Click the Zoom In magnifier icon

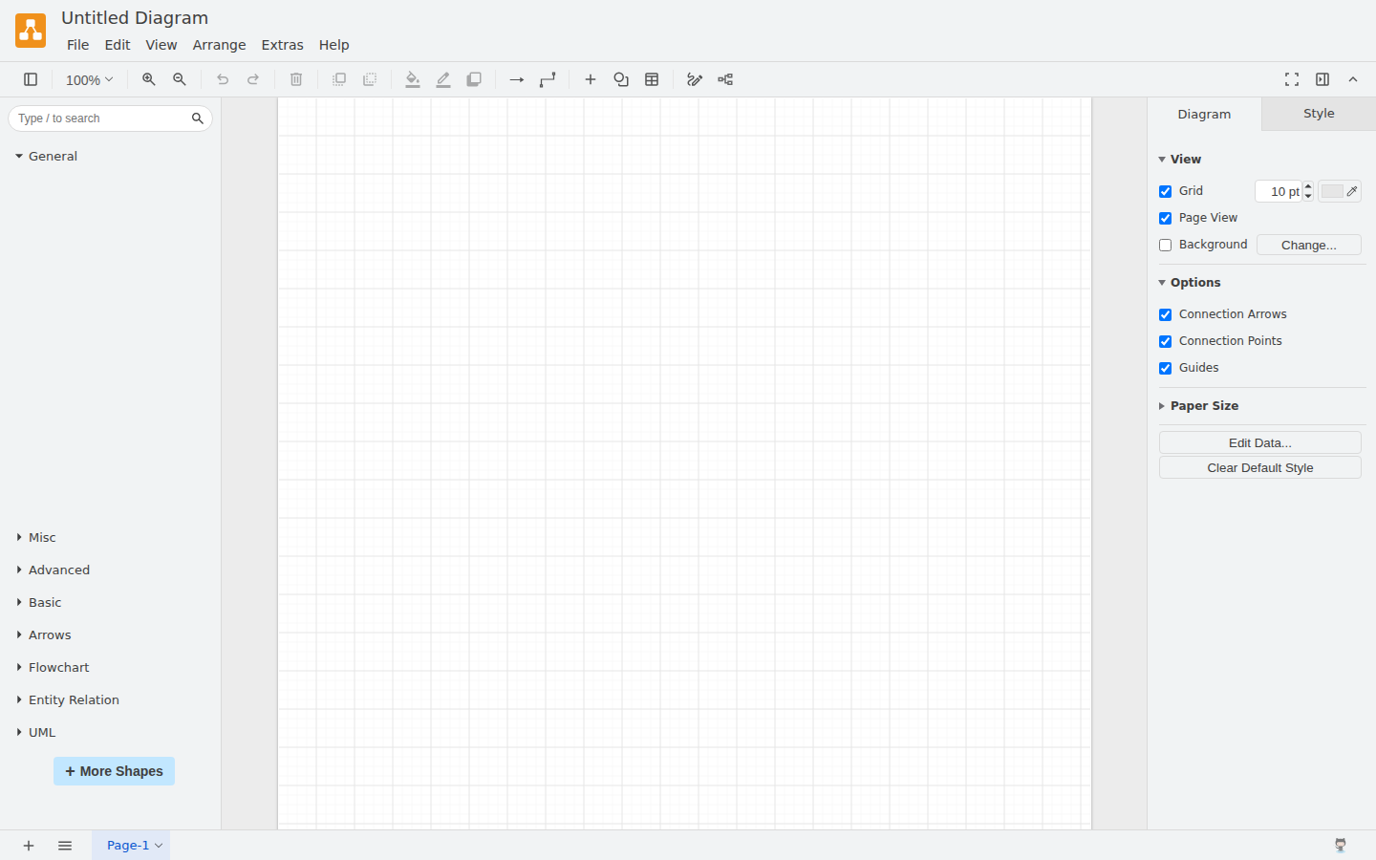[x=149, y=79]
